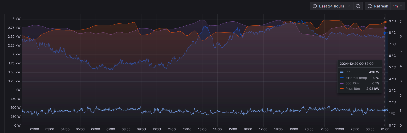Click the Refresh dashboard button
Image resolution: width=407 pixels, height=133 pixels.
[378, 6]
